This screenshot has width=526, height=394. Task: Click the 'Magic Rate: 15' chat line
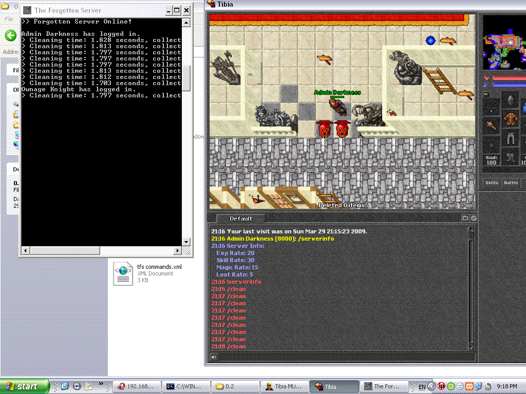tap(237, 267)
